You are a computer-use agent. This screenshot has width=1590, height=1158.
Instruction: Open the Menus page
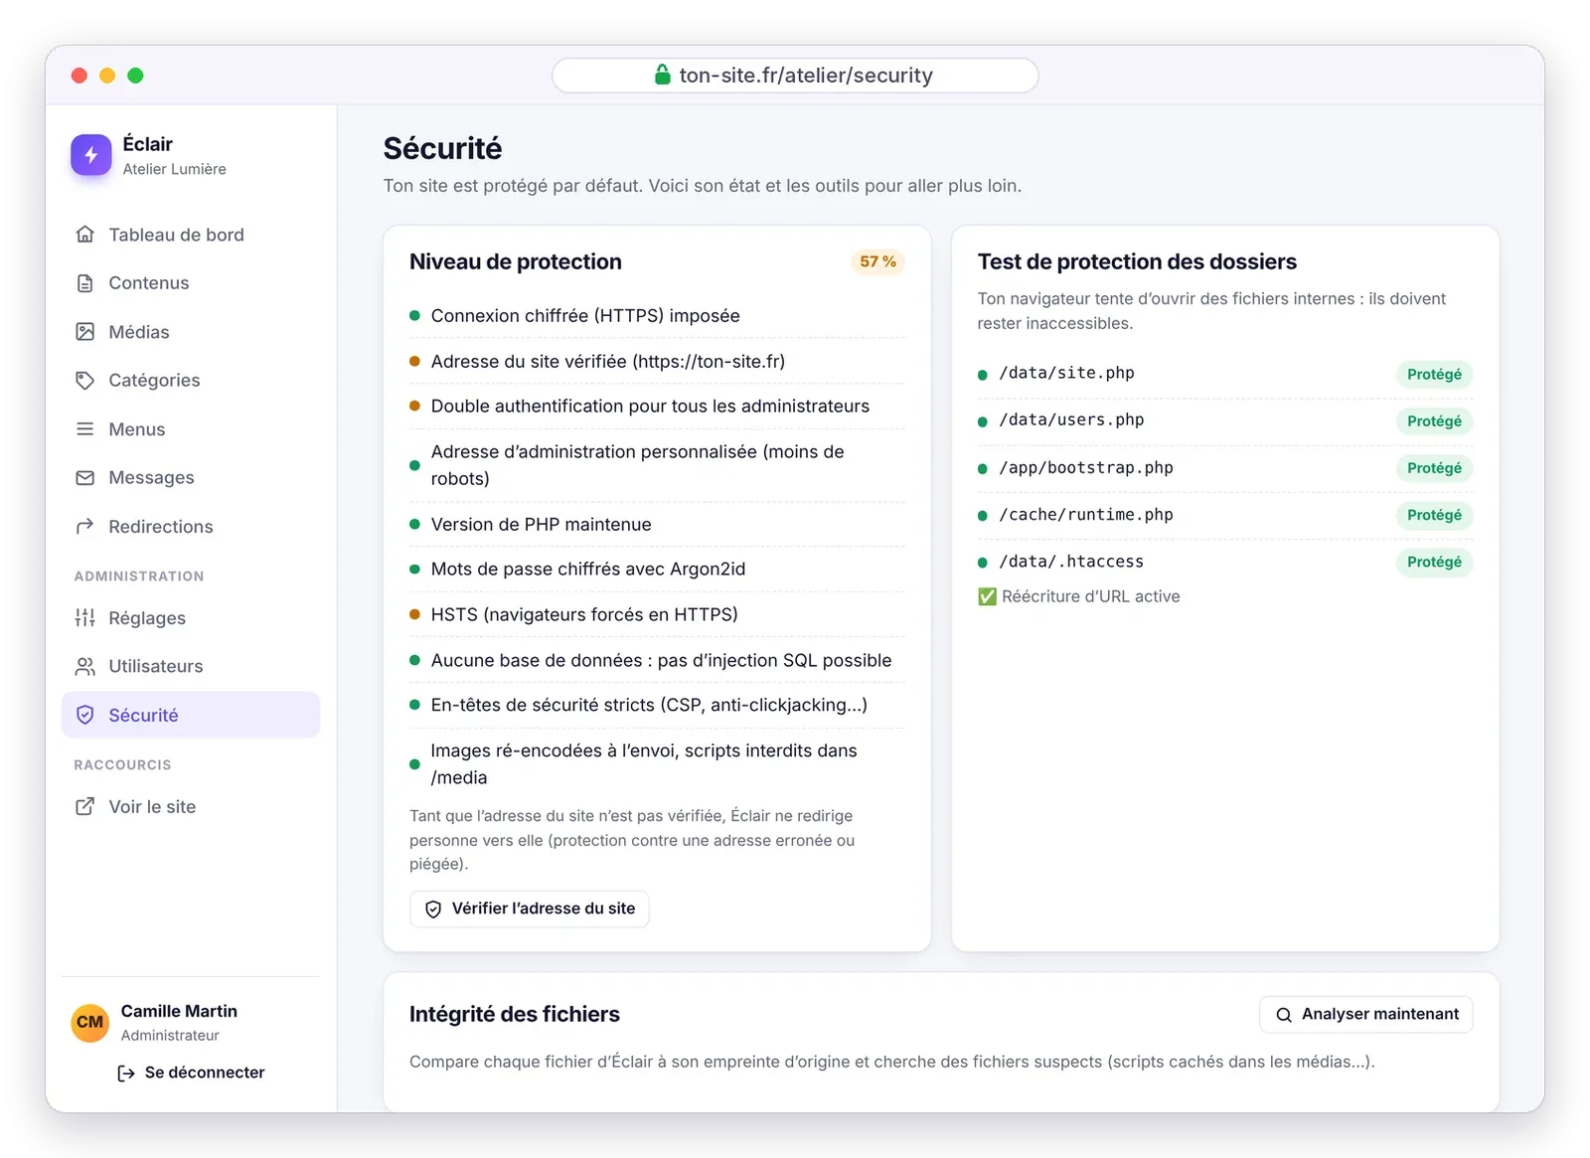point(191,429)
